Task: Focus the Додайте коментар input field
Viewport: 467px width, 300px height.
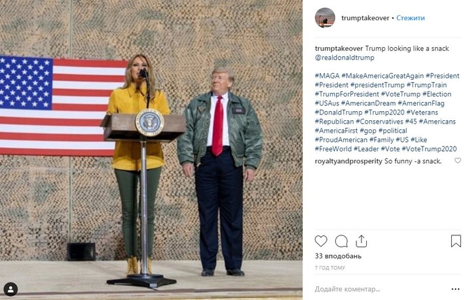Action: click(x=381, y=289)
